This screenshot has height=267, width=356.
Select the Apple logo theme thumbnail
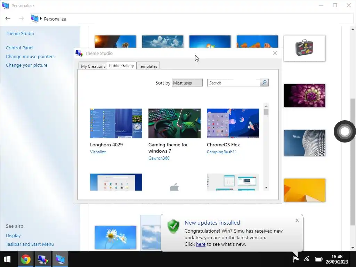click(x=175, y=187)
